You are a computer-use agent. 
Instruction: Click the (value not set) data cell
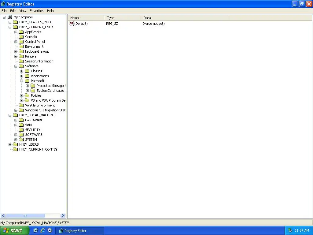pos(154,24)
